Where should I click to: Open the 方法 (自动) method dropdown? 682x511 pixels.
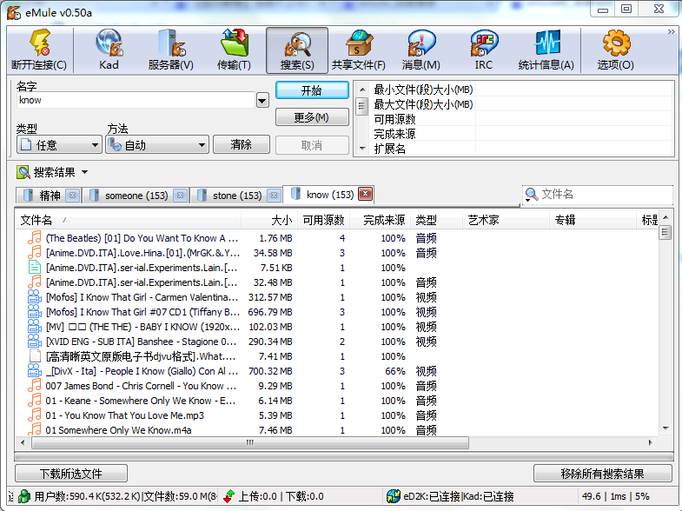coord(157,145)
